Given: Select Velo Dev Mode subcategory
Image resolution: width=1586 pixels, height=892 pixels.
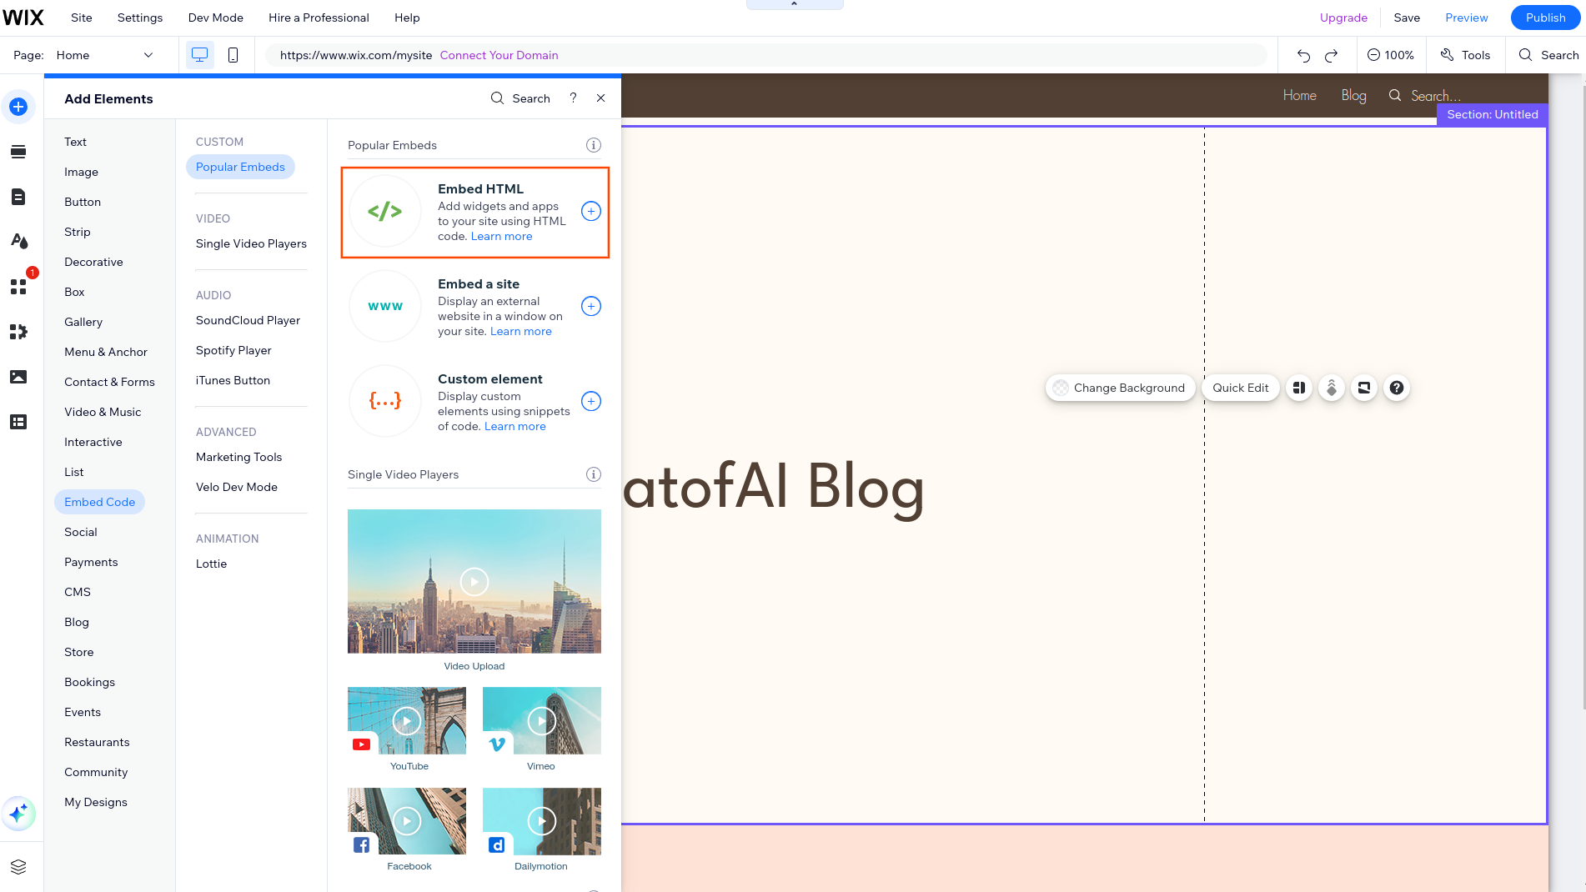Looking at the screenshot, I should tap(237, 487).
